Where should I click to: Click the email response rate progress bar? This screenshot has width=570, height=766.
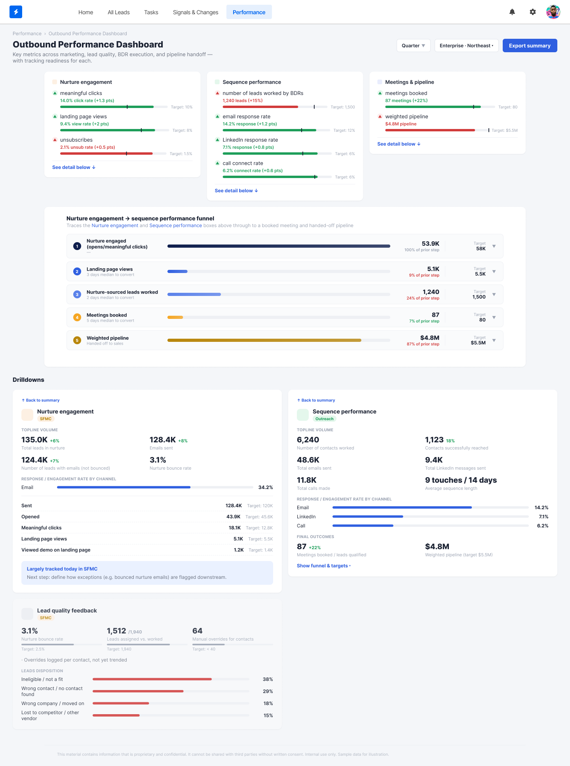click(x=277, y=130)
